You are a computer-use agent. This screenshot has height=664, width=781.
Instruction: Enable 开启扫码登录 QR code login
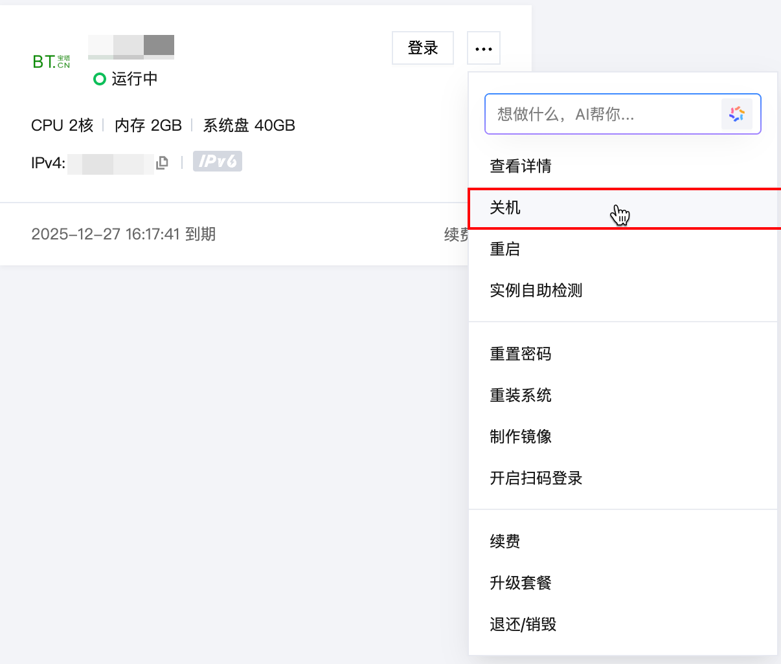click(536, 478)
